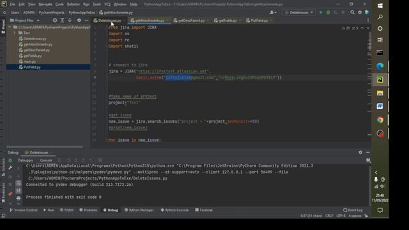Expand the Test folder in project tree
This screenshot has width=409, height=230.
click(15, 33)
